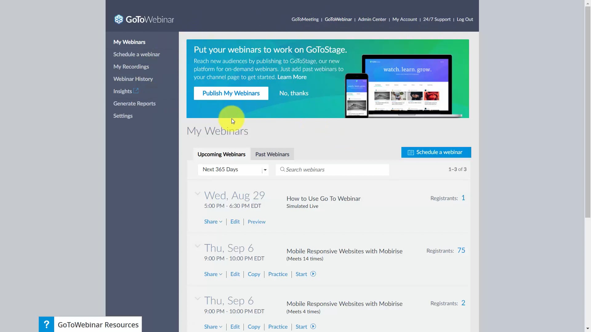The image size is (591, 332).
Task: Click the search magnifying glass icon
Action: coord(283,169)
